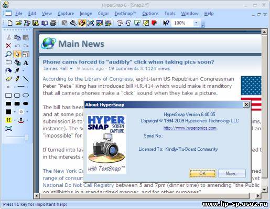Viewport: 270px width, 209px height.
Task: Pick the Text tool letter A
Action: pos(26,62)
